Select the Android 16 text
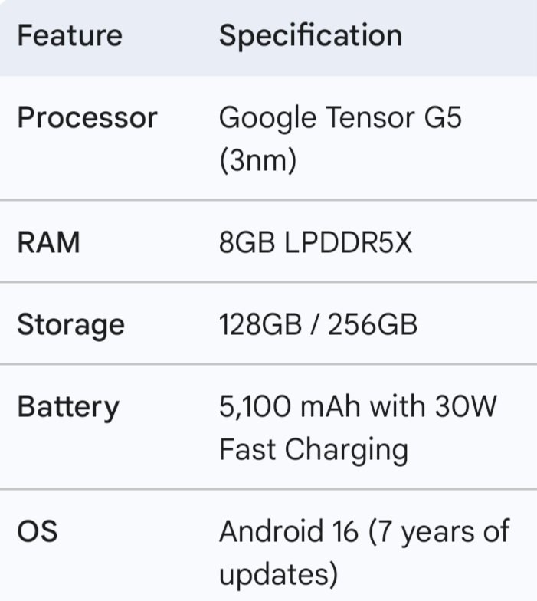The height and width of the screenshot is (601, 537). point(288,531)
